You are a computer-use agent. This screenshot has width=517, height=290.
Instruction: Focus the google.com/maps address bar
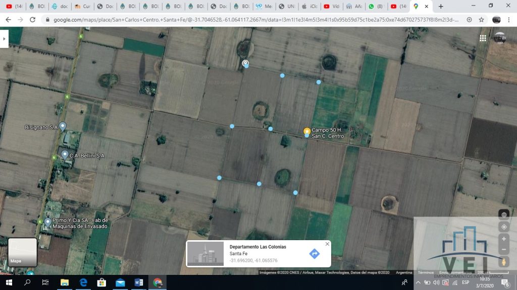(256, 20)
